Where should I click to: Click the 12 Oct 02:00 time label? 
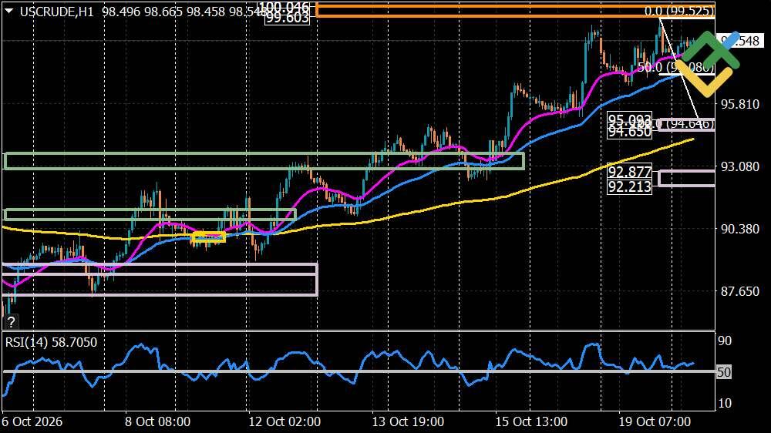284,421
